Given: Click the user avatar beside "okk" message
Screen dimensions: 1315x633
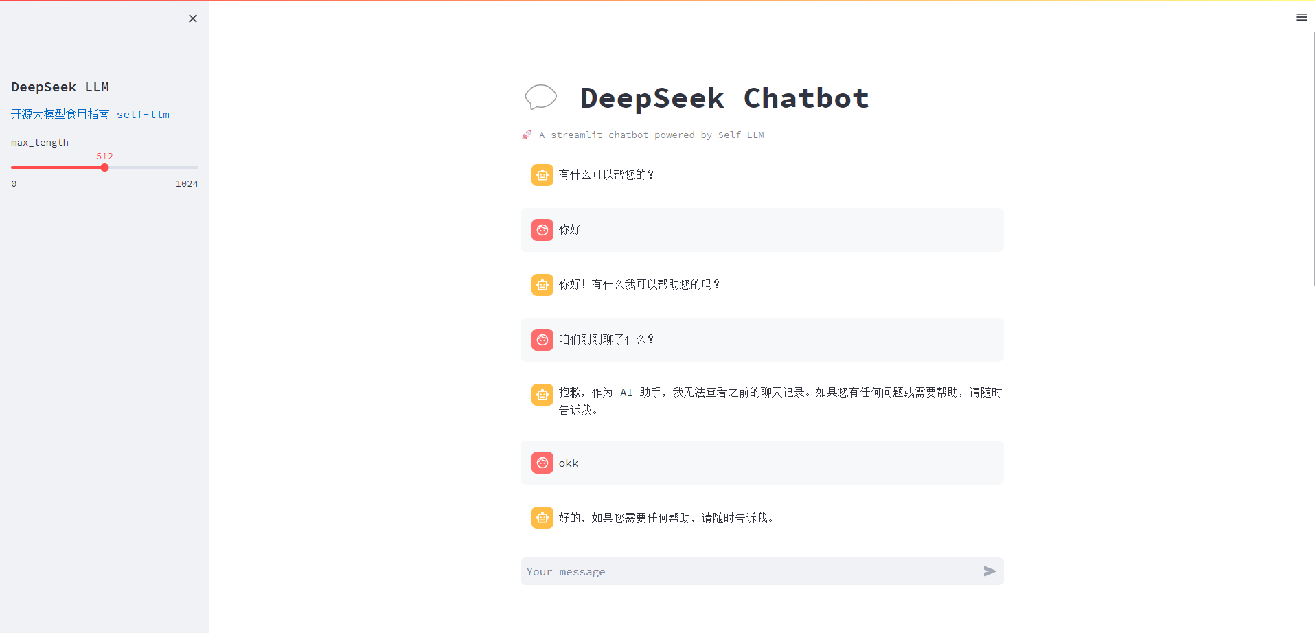Looking at the screenshot, I should (x=542, y=463).
